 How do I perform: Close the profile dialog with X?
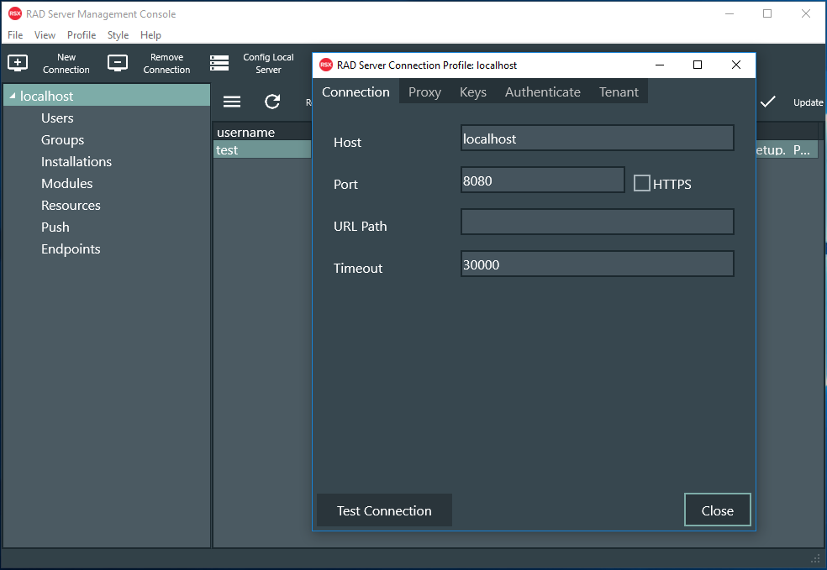736,65
